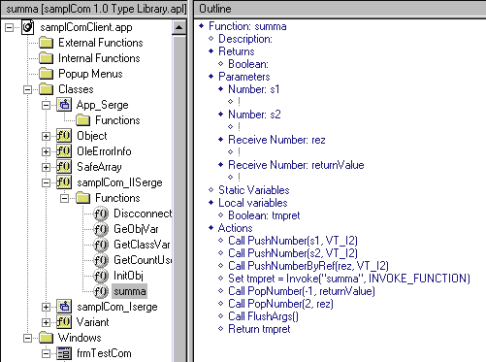
Task: Select the summa function in the tree
Action: [129, 291]
